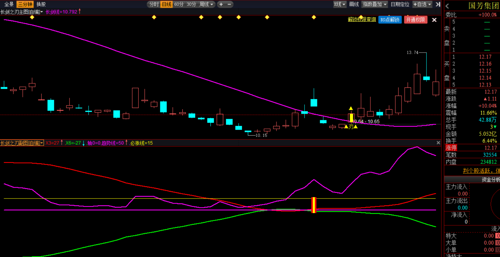Click the yellow highlighted candle near 10.64
The width and height of the screenshot is (500, 257).
[351, 118]
